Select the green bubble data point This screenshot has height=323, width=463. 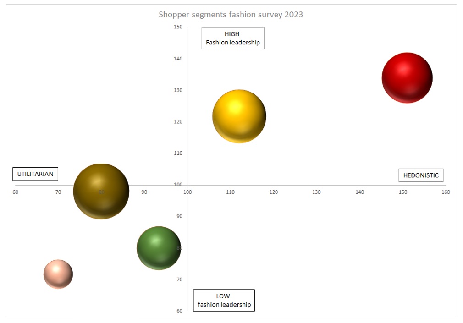(159, 248)
